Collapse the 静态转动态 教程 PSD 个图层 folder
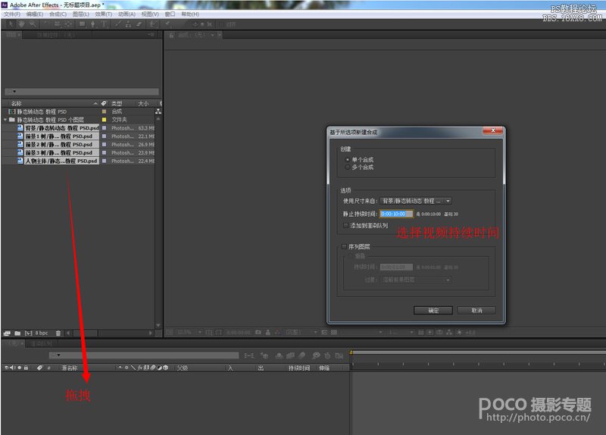606x435 pixels. [5, 120]
